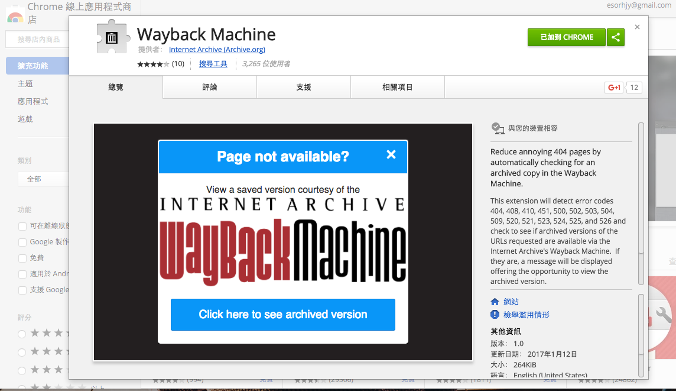Click the 已加到 CHROME button
The image size is (676, 391).
pos(567,37)
